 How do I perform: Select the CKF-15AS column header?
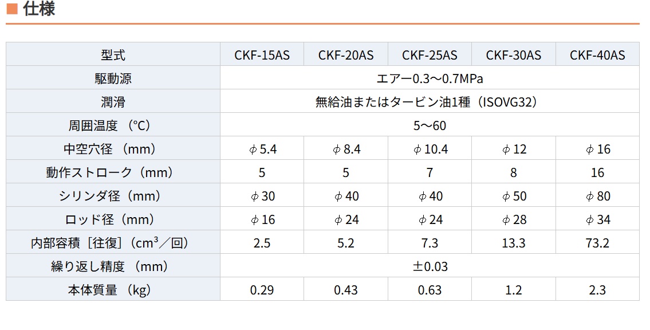262,55
